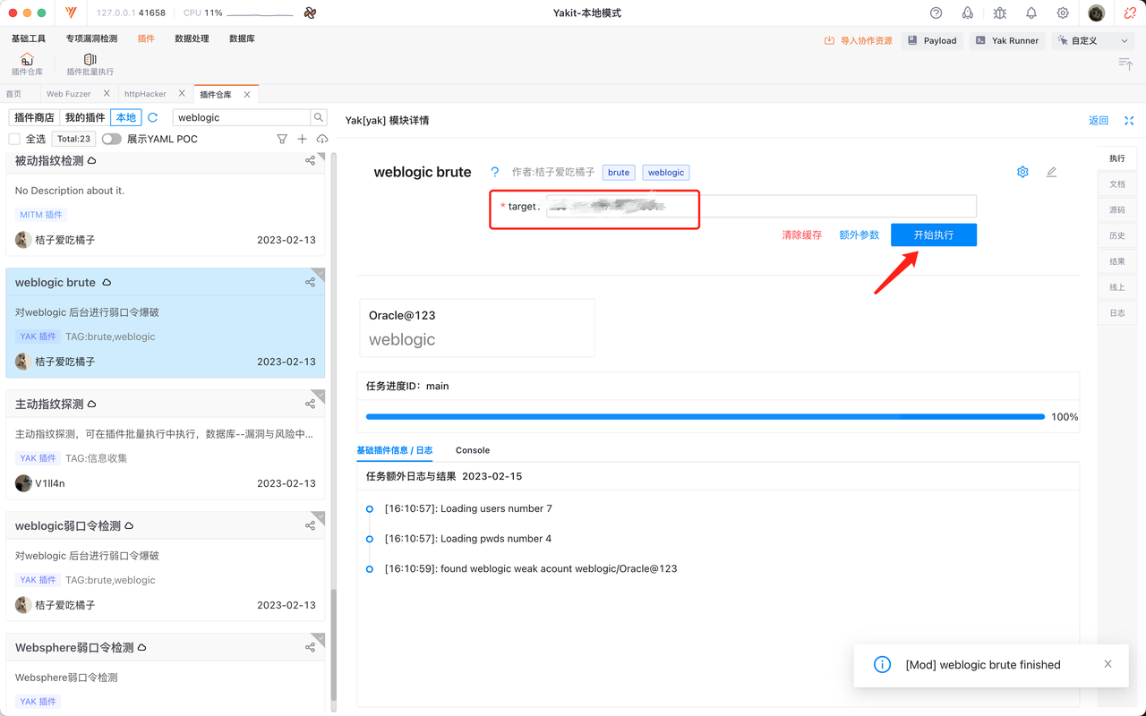Switch to the Console tab

(x=473, y=450)
